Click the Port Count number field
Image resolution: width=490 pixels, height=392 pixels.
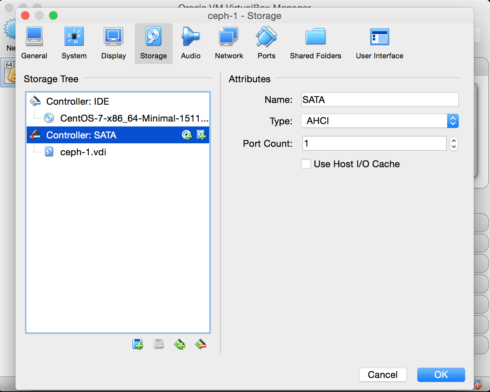tap(374, 143)
